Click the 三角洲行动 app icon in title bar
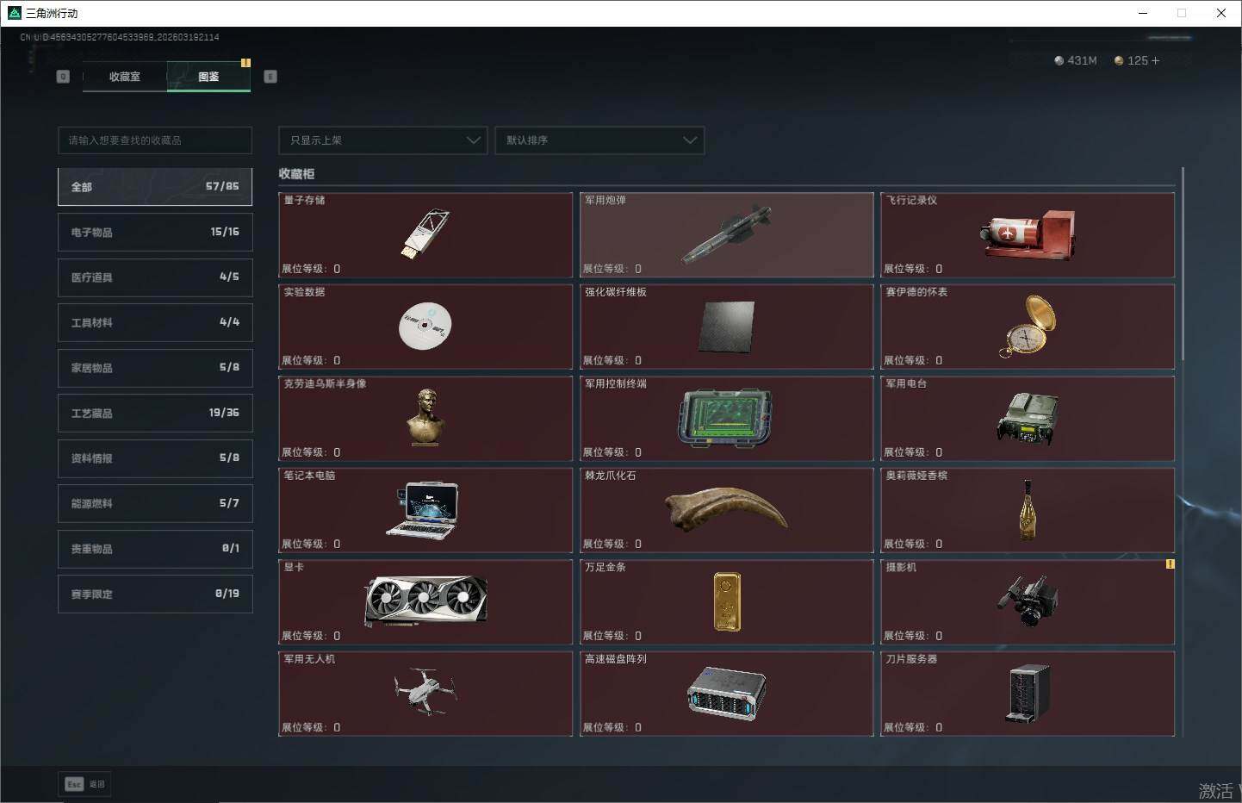This screenshot has width=1242, height=803. click(14, 13)
